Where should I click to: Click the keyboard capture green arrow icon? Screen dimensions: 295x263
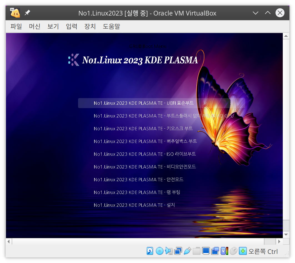[x=243, y=251]
